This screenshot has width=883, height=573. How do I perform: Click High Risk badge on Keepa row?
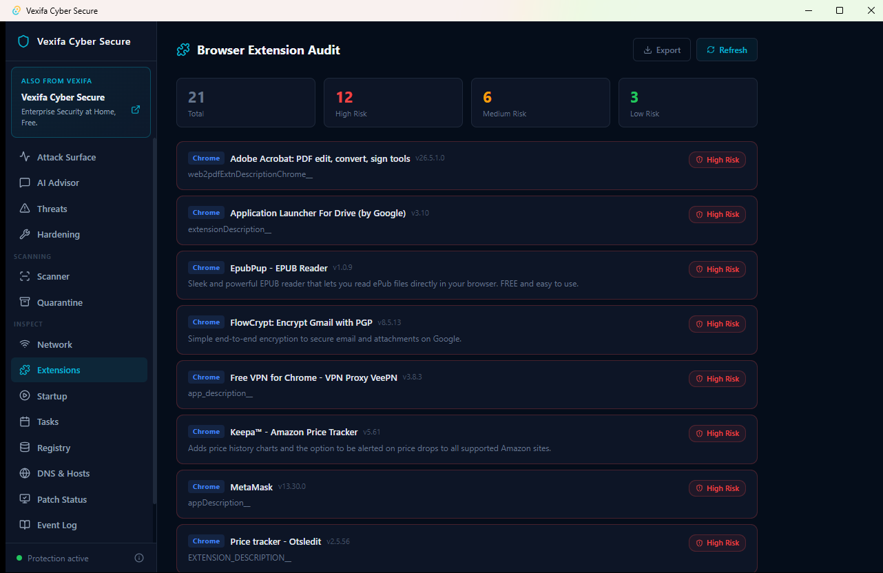click(717, 433)
